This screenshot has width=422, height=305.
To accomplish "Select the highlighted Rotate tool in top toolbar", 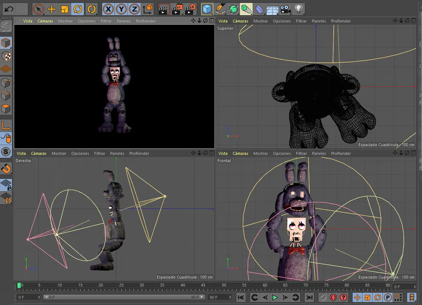I will [x=78, y=9].
